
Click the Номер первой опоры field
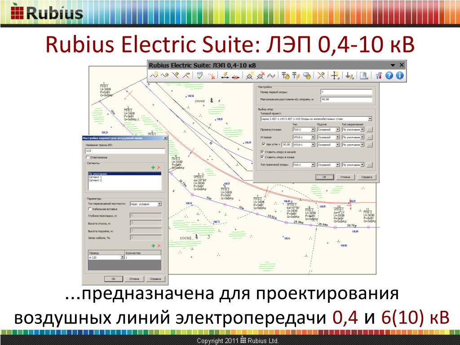[346, 92]
